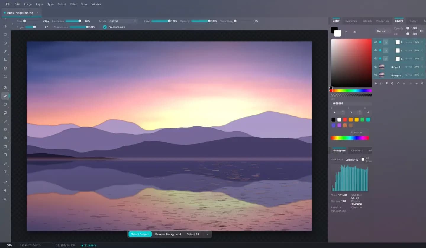
Task: Create a new layer group folder
Action: (x=381, y=84)
